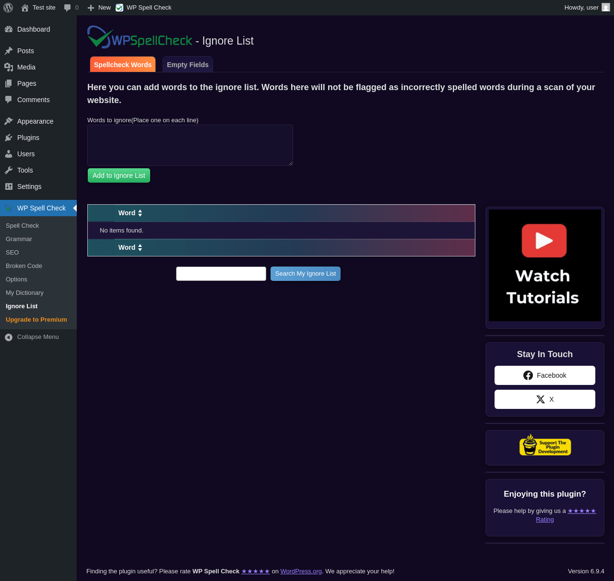This screenshot has width=614, height=581.
Task: Open Spell Check submenu item
Action: (x=23, y=226)
